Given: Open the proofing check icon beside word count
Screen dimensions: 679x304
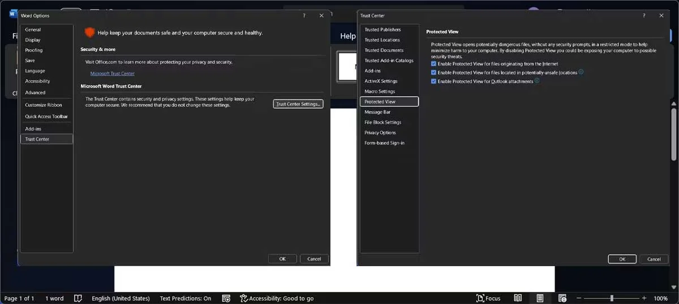Looking at the screenshot, I should [78, 298].
